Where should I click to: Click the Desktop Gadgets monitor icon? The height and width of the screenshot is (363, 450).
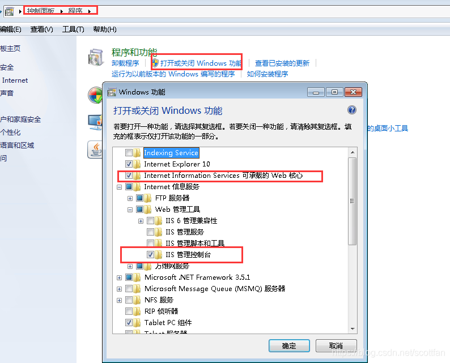click(95, 122)
